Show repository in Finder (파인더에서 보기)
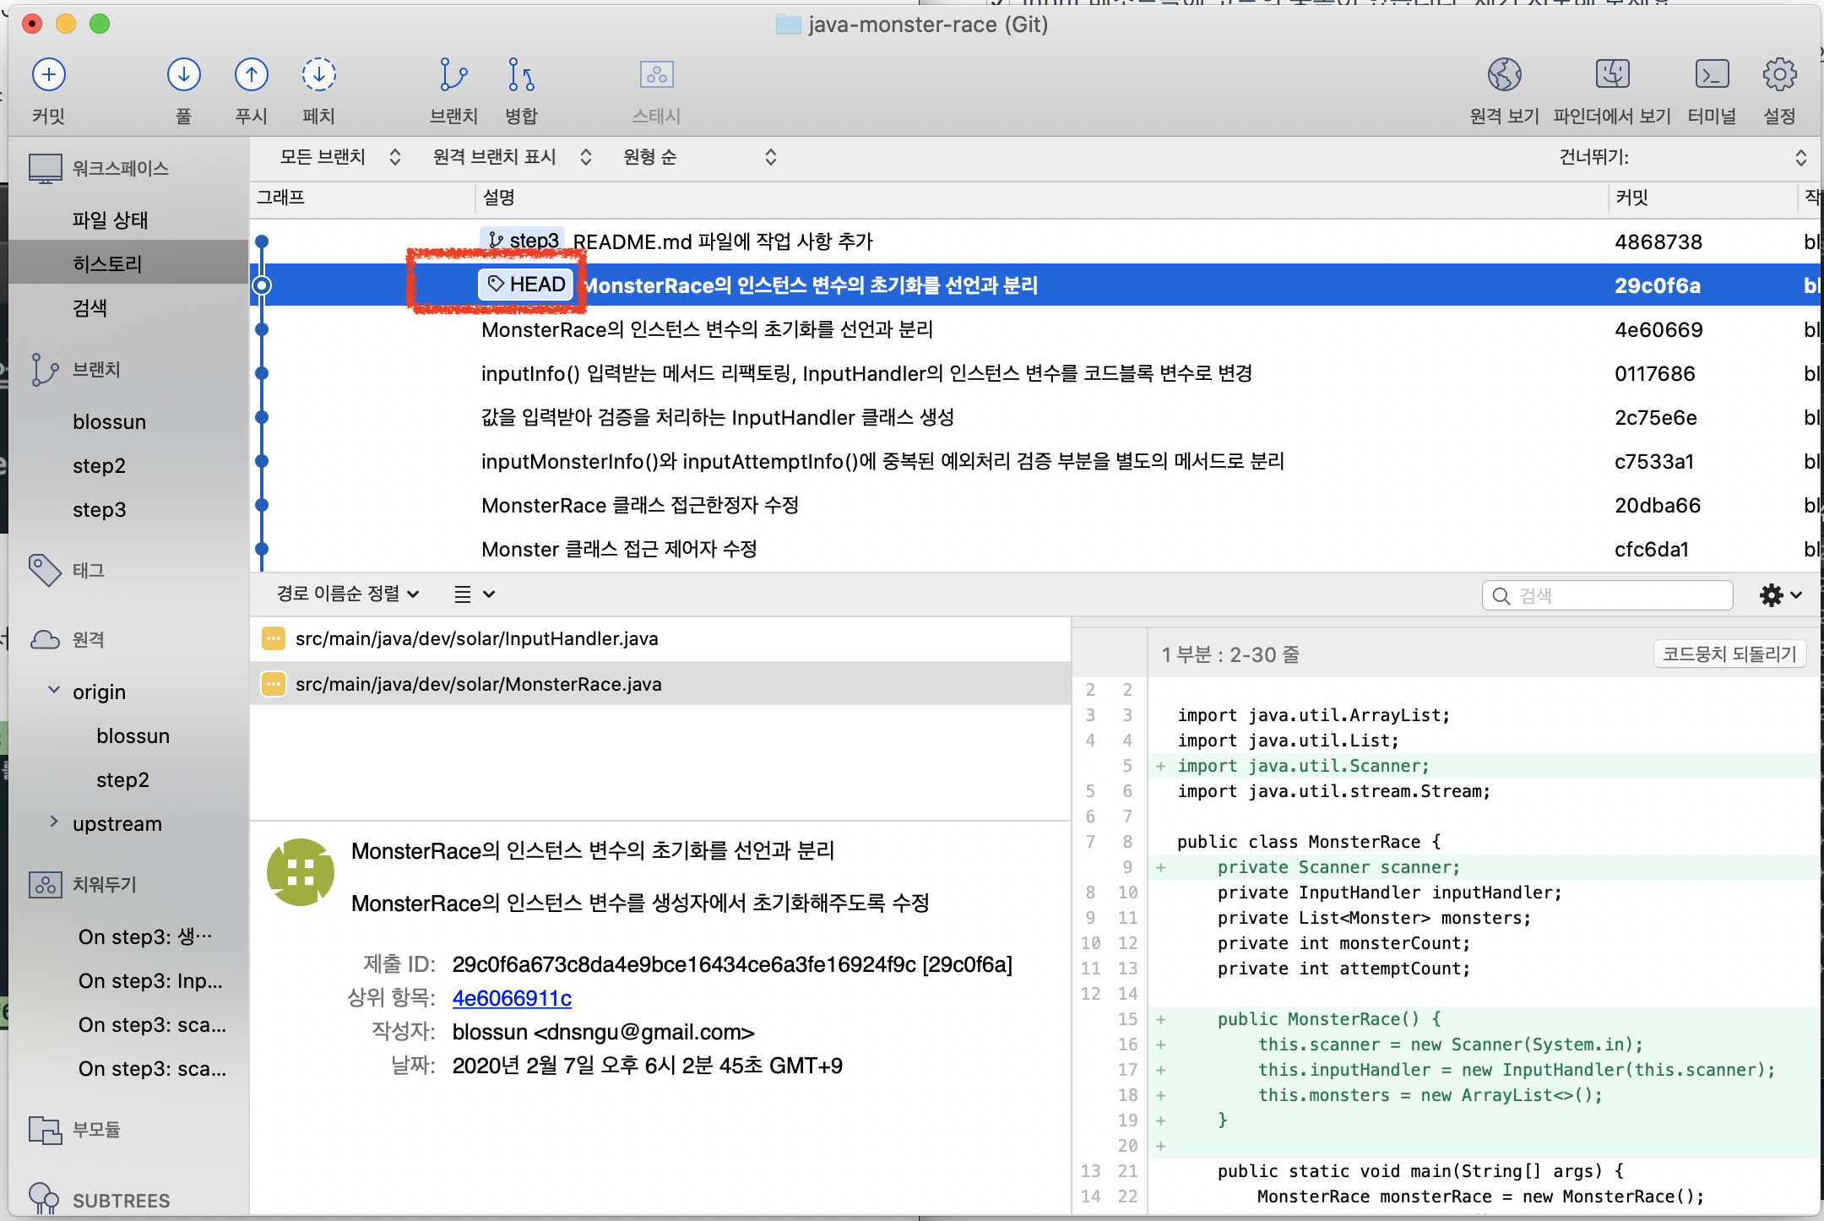 [x=1611, y=75]
